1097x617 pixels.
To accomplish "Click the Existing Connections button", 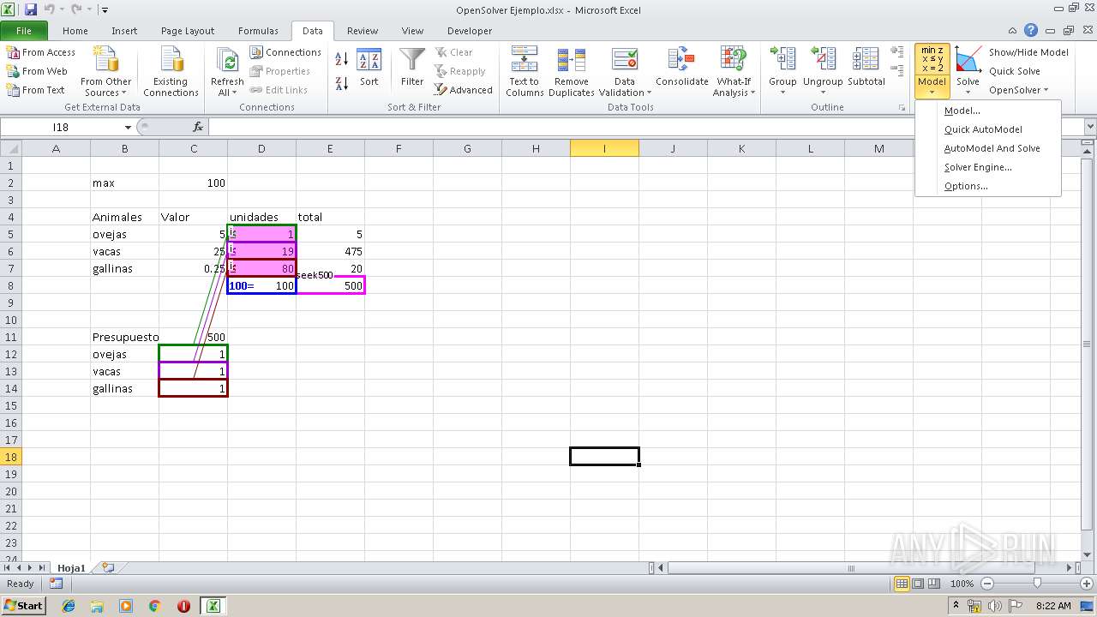I will pos(171,72).
